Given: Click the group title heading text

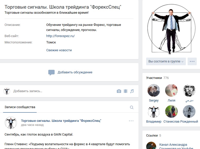Looking at the screenshot, I should pyautogui.click(x=63, y=7).
